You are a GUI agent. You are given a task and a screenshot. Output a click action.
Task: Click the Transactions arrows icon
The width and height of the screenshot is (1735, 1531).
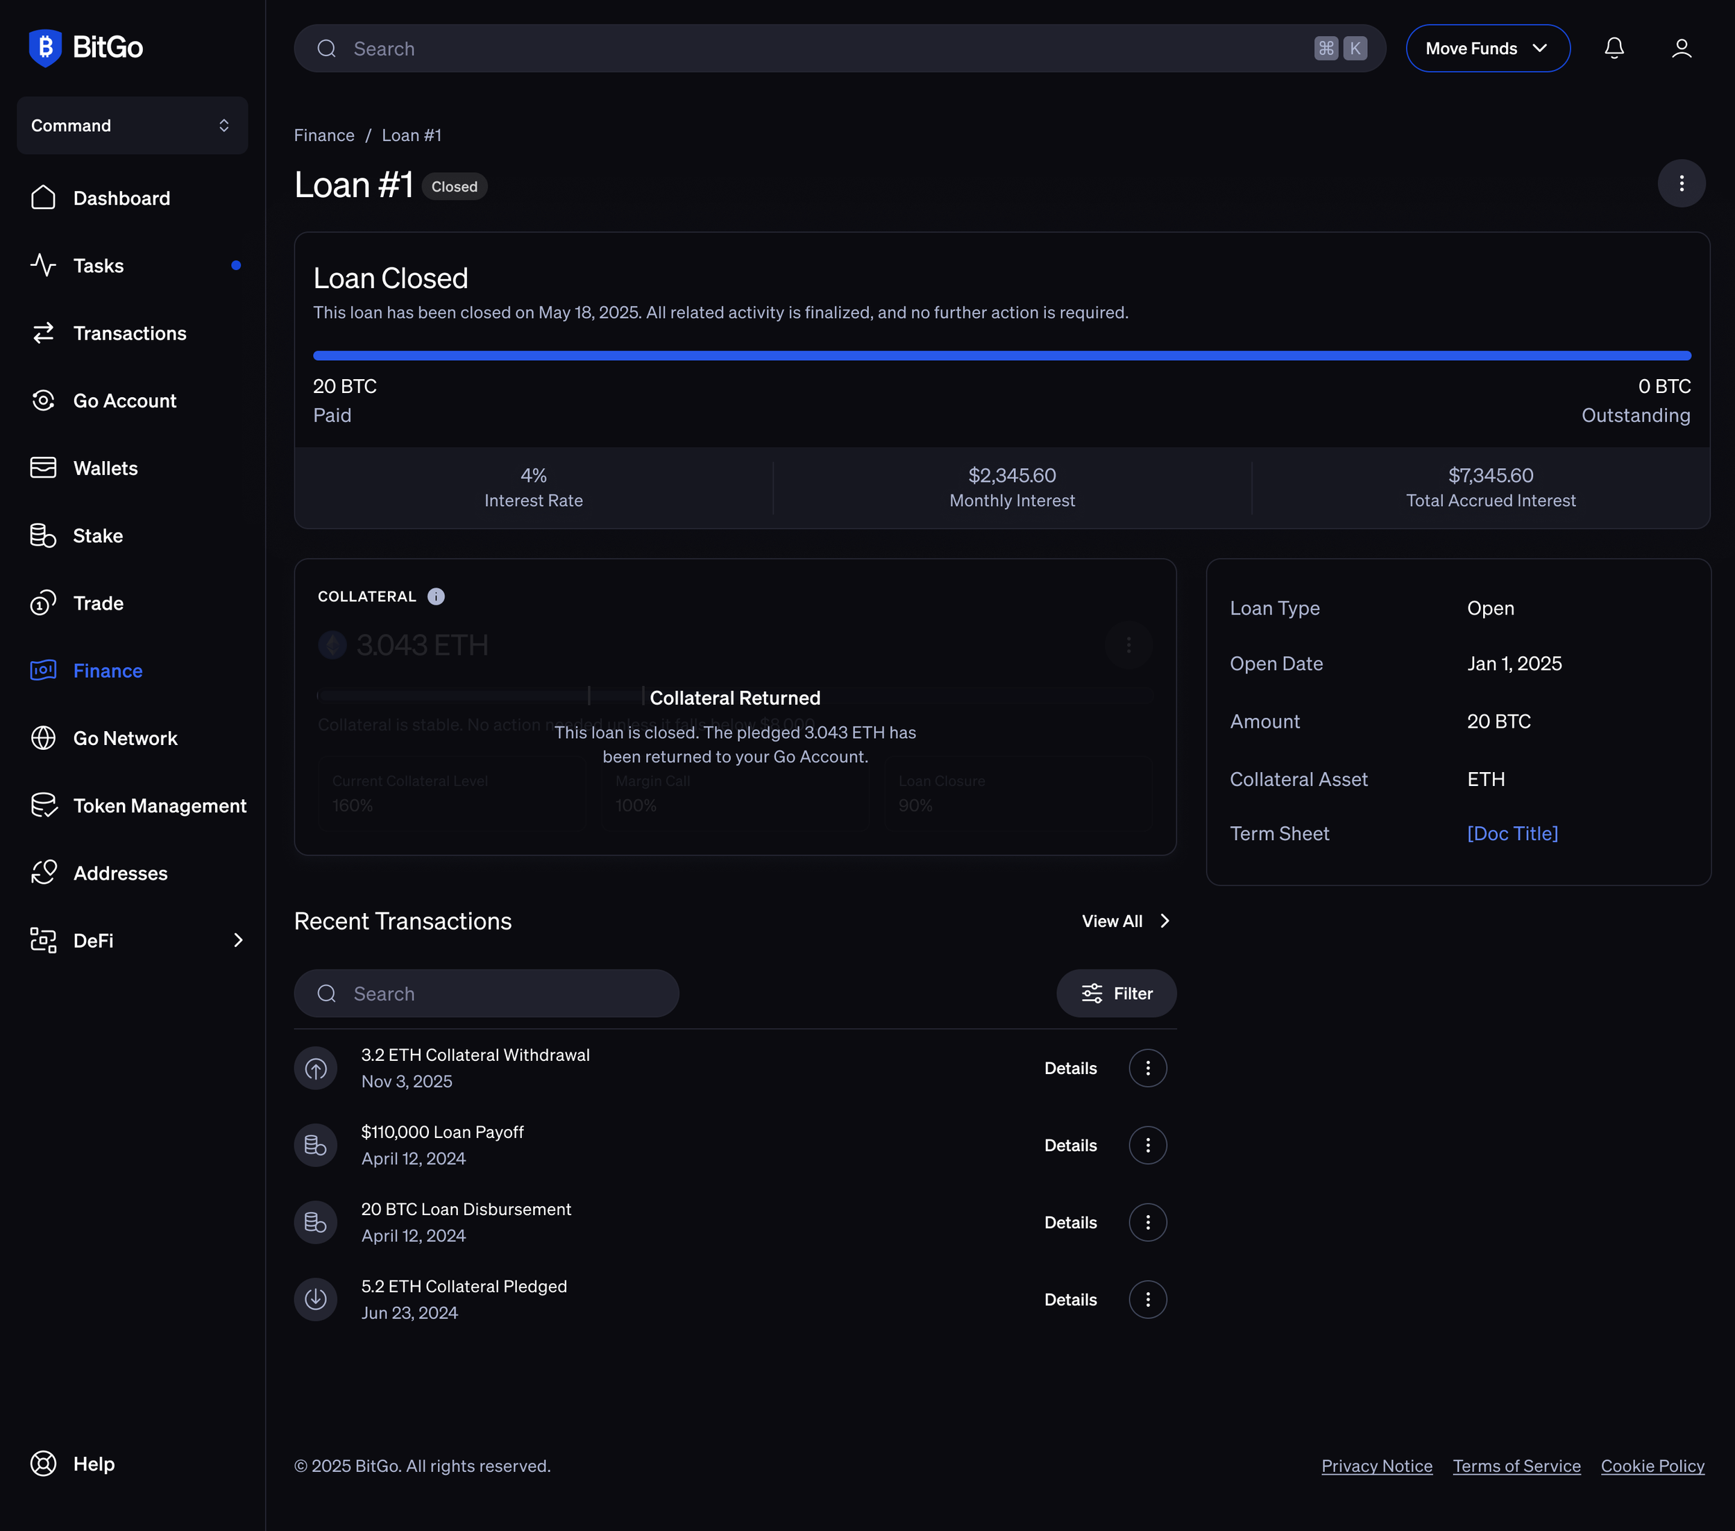(43, 333)
